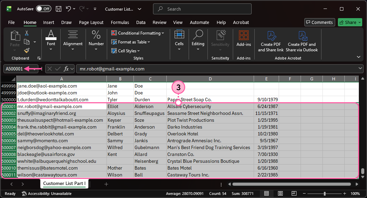Viewport: 367px width, 198px height.
Task: Open the Page Layout tab
Action: 91,23
